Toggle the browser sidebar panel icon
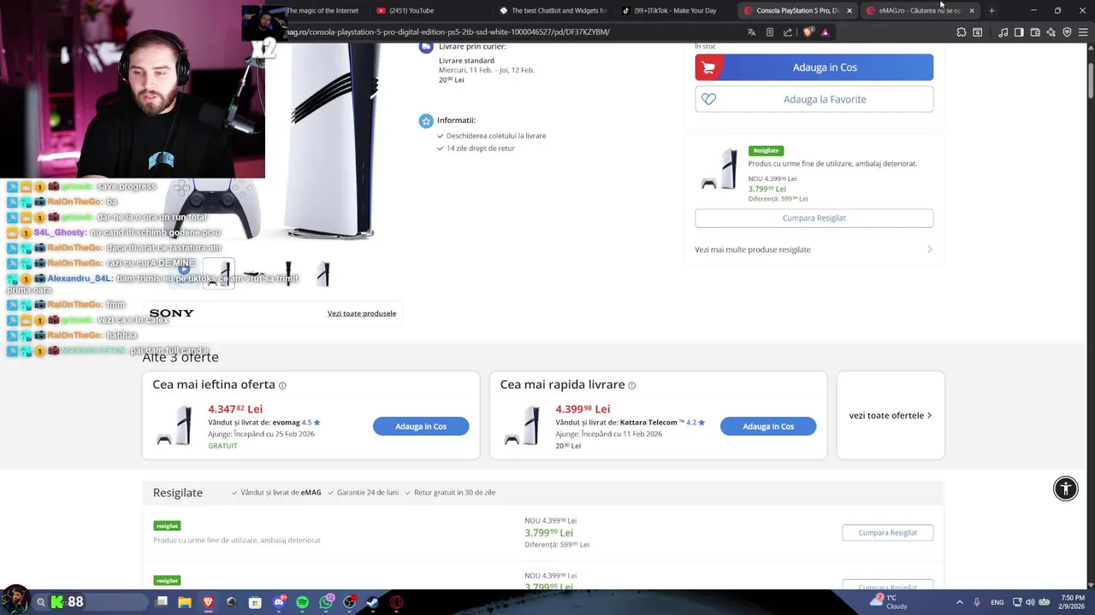Screen dimensions: 1095x615 tap(1019, 32)
